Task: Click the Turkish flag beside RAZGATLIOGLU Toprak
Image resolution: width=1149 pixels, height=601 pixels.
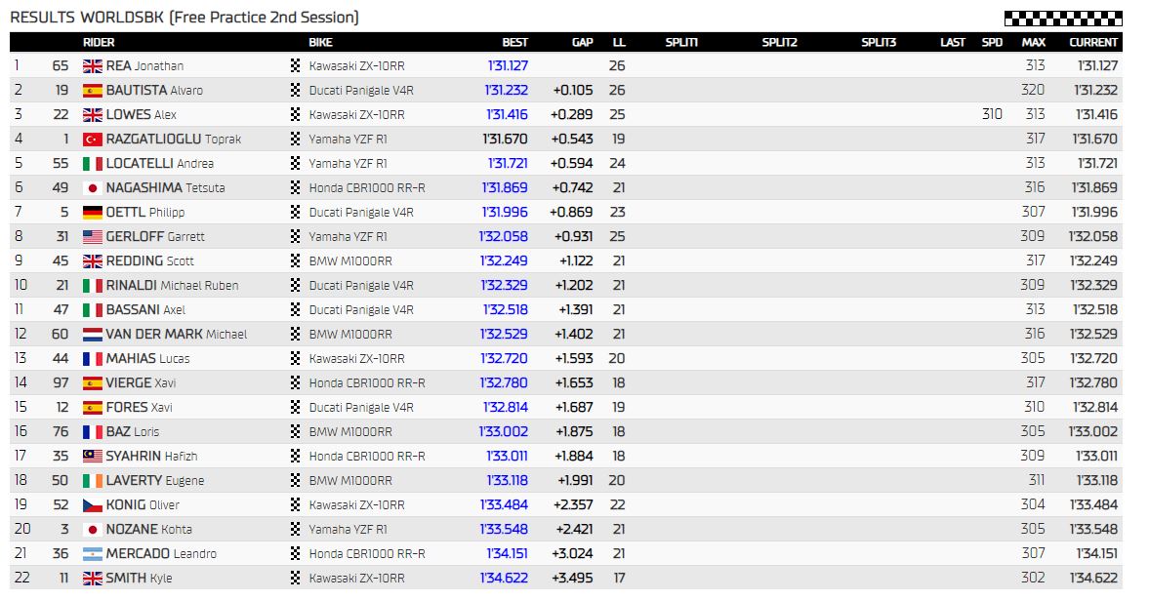Action: pyautogui.click(x=93, y=140)
